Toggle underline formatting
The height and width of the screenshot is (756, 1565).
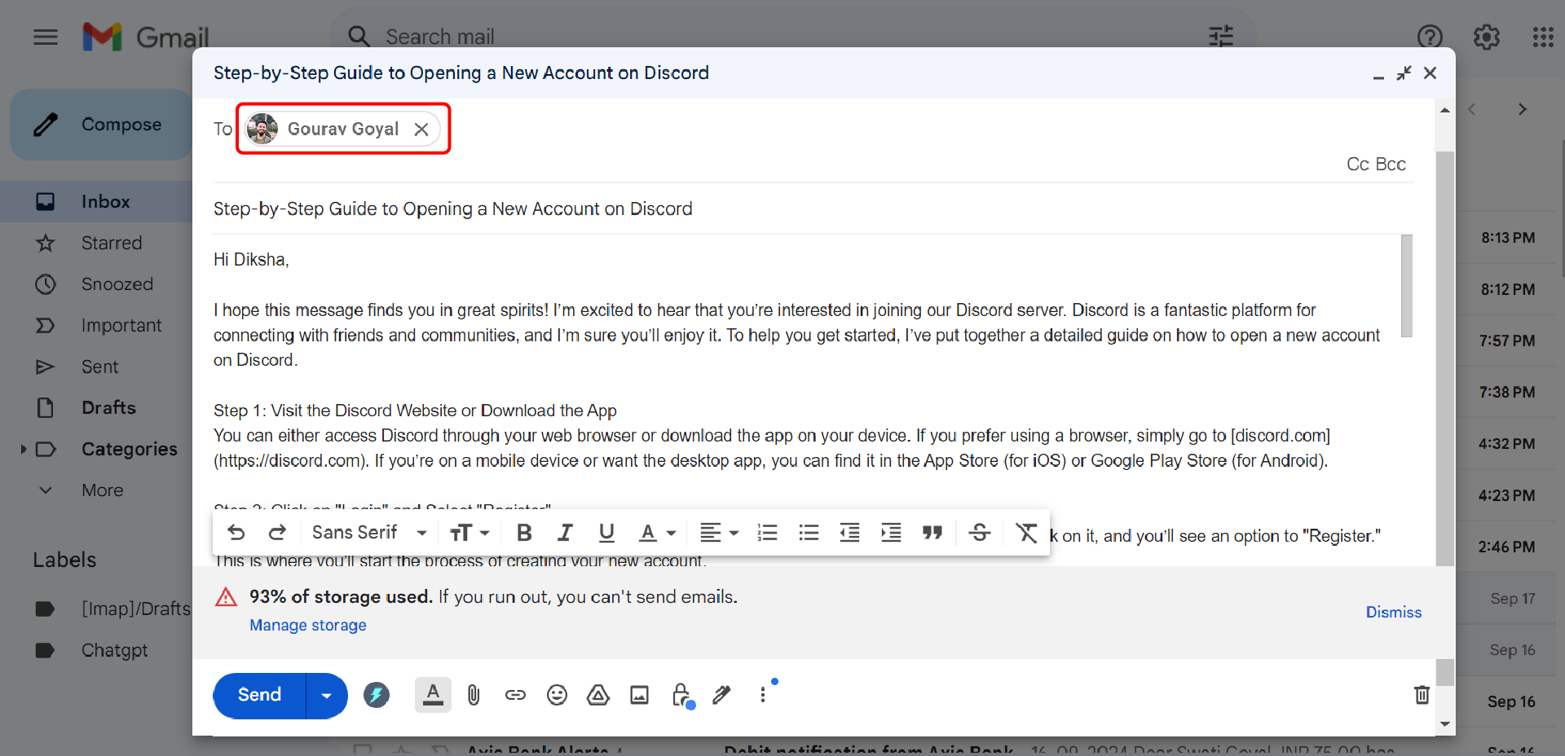tap(606, 533)
